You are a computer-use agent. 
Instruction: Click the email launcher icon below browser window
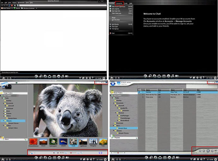(x=50, y=76)
